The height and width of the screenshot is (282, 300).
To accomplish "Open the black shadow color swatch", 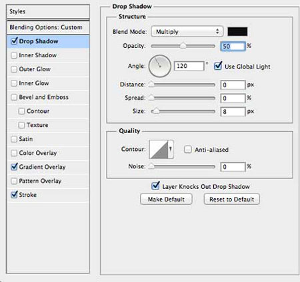I will (x=237, y=31).
